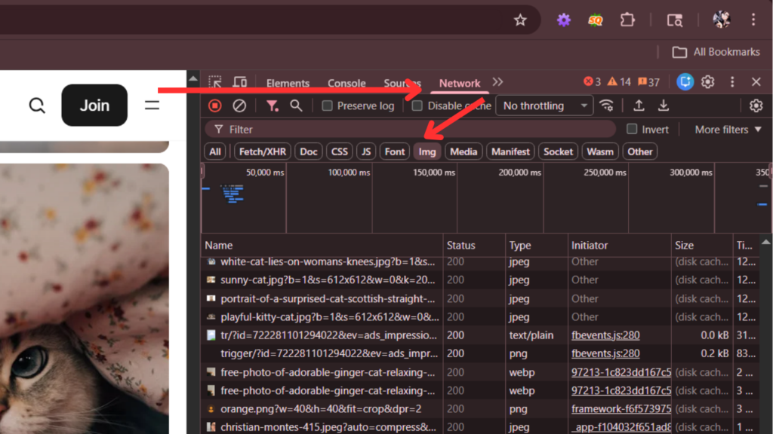Open the network search magnifier
Viewport: 773px width, 434px height.
coord(296,105)
